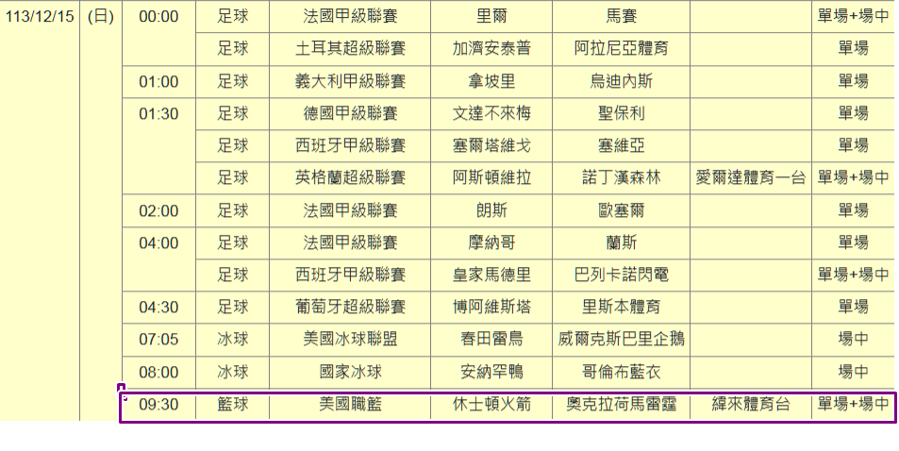Click away team 烏迪內斯

(621, 81)
